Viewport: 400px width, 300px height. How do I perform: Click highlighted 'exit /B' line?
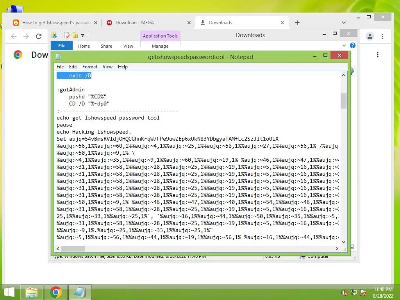click(x=74, y=75)
